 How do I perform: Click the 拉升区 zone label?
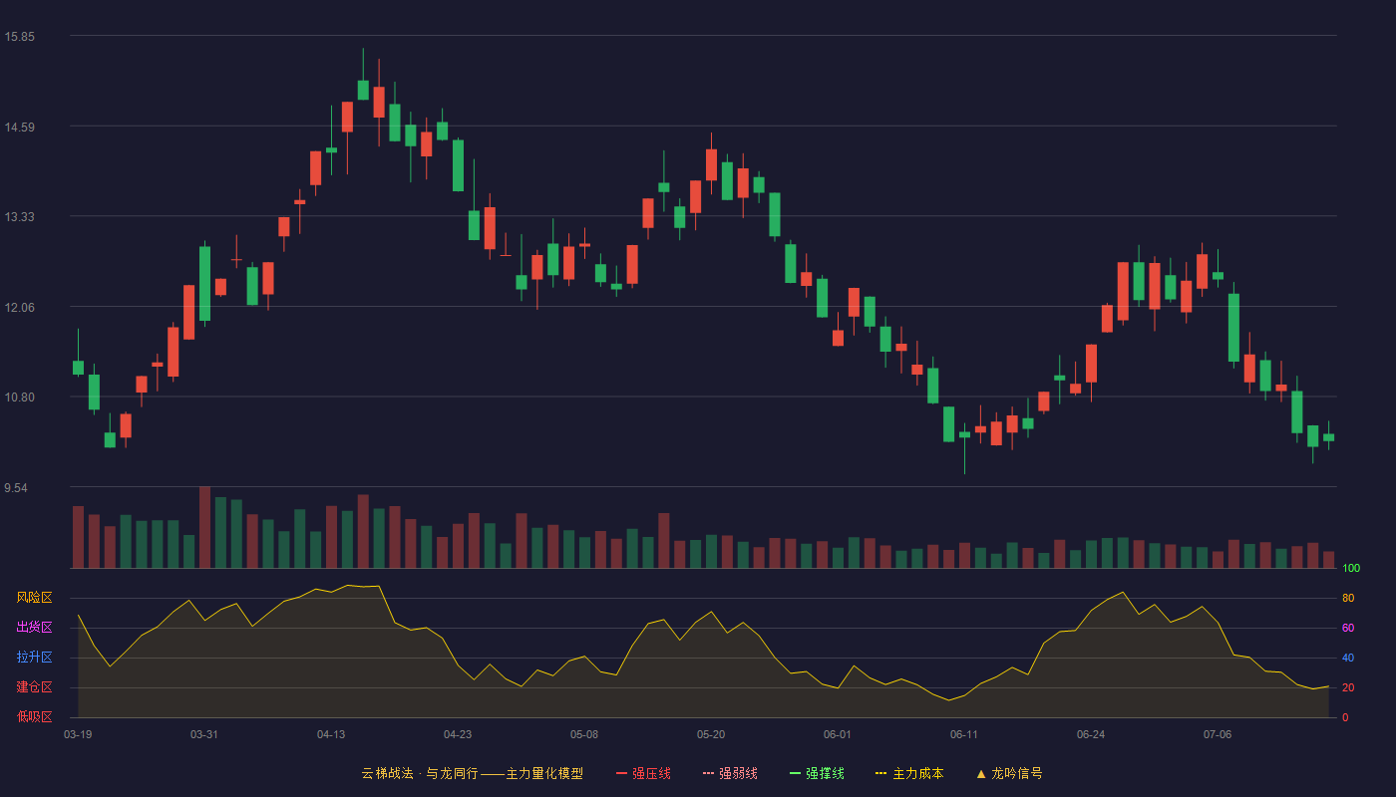click(34, 658)
